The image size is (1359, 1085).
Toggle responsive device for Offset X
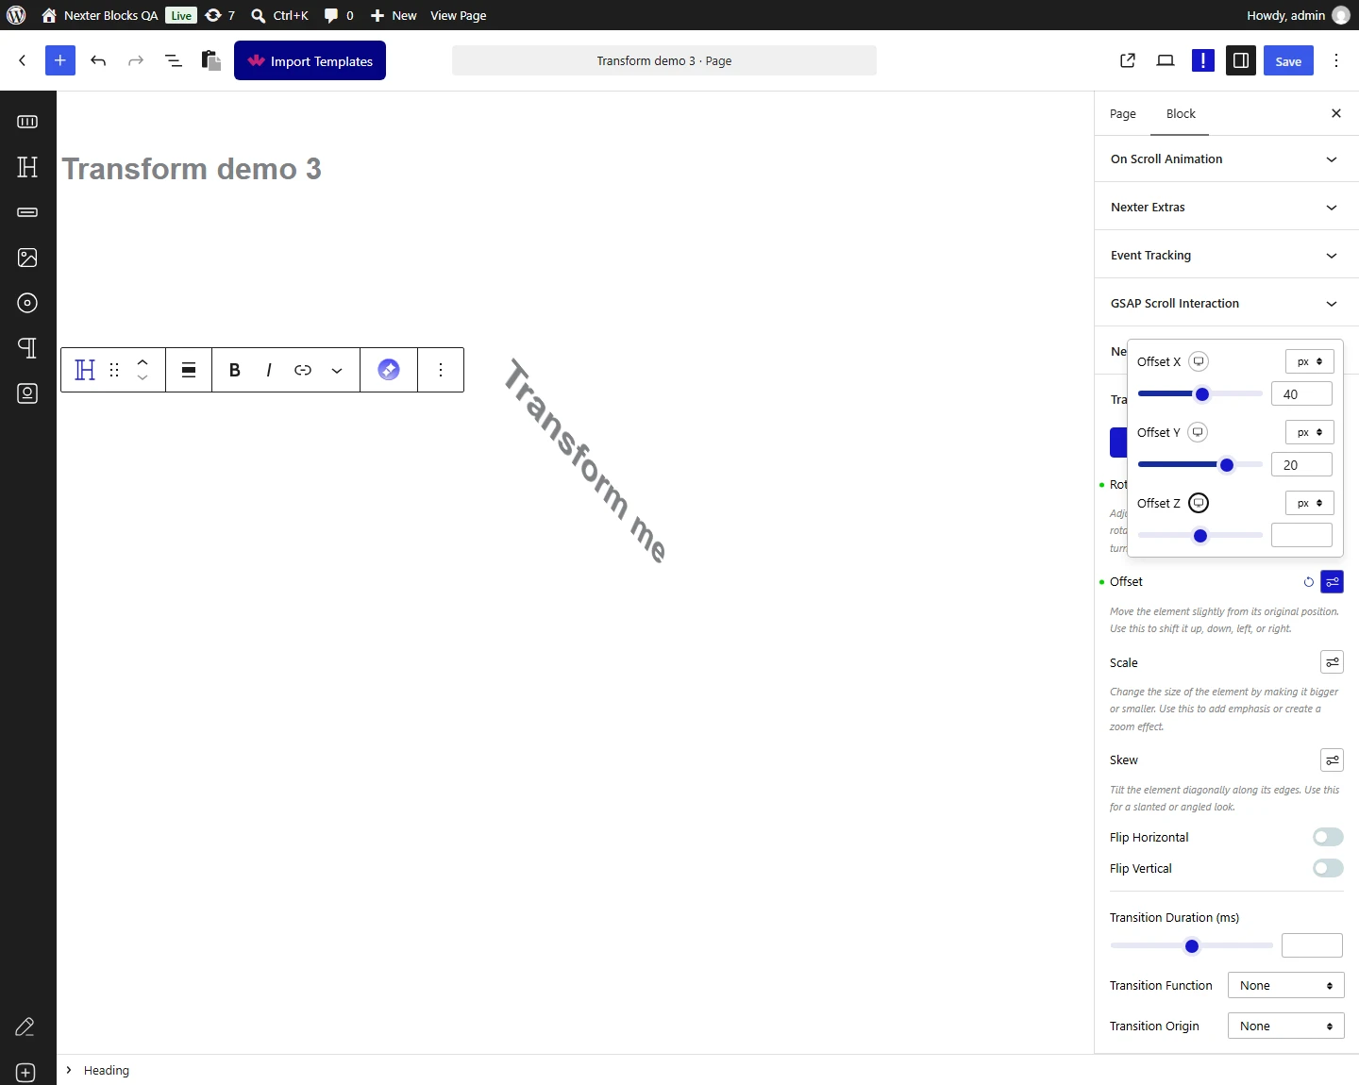coord(1199,361)
